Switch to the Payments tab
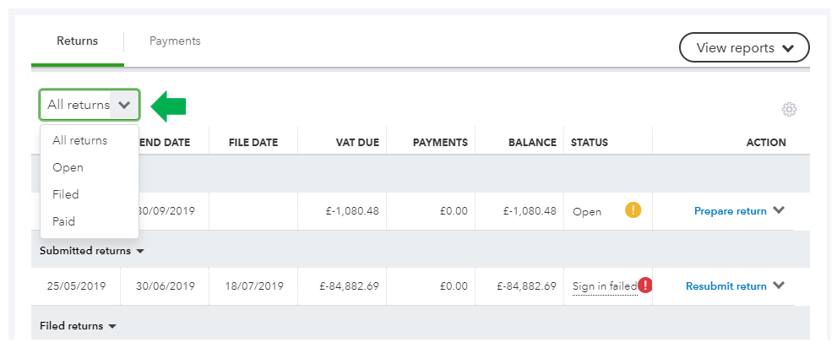The image size is (837, 359). click(175, 41)
